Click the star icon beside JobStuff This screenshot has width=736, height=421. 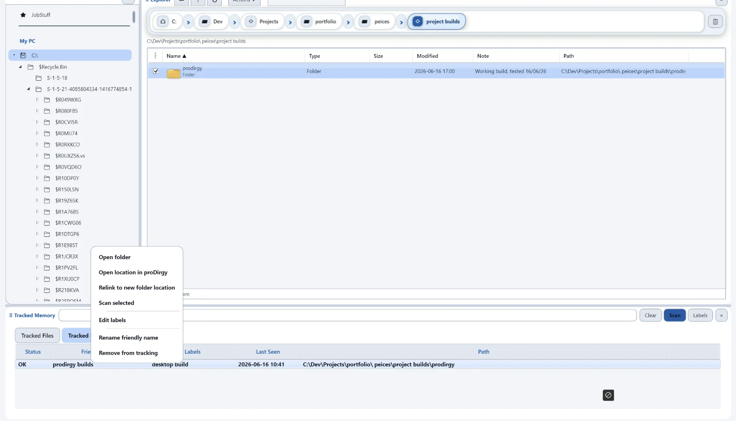pyautogui.click(x=23, y=15)
